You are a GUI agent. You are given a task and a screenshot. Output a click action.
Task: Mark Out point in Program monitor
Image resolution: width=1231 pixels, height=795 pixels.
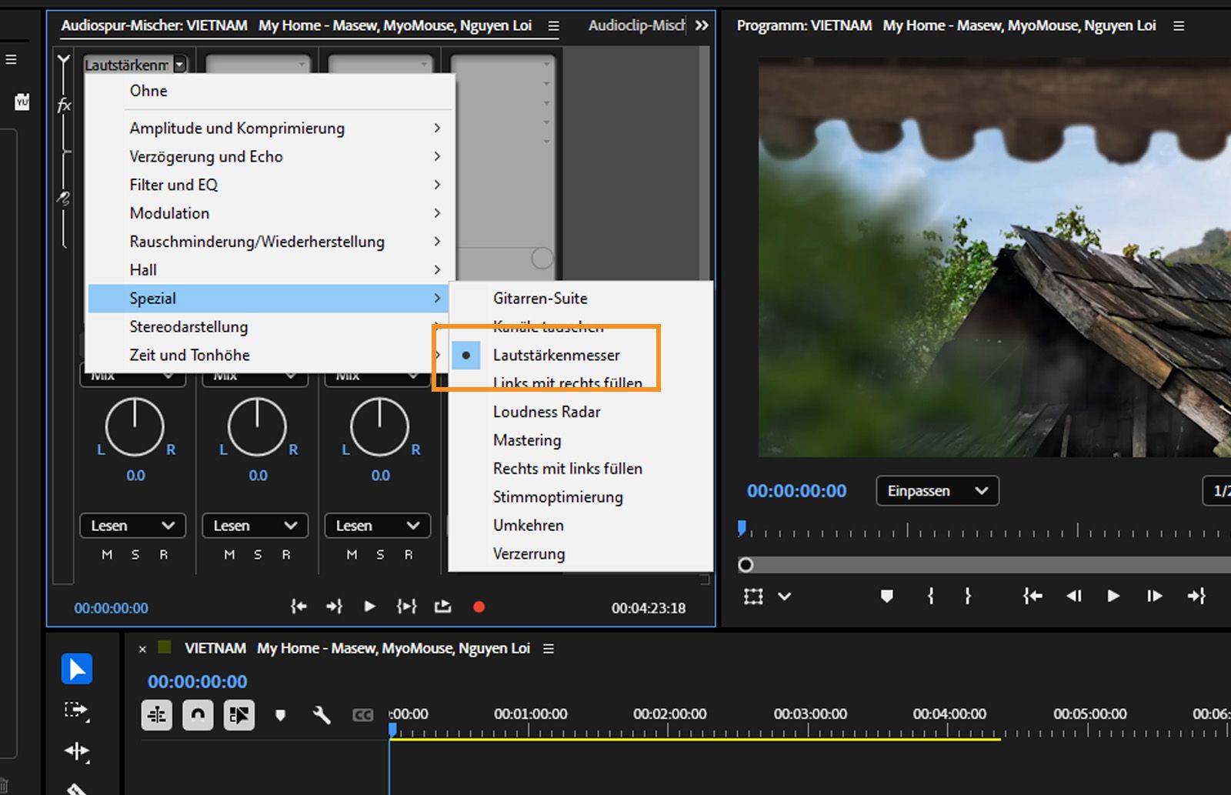click(968, 596)
